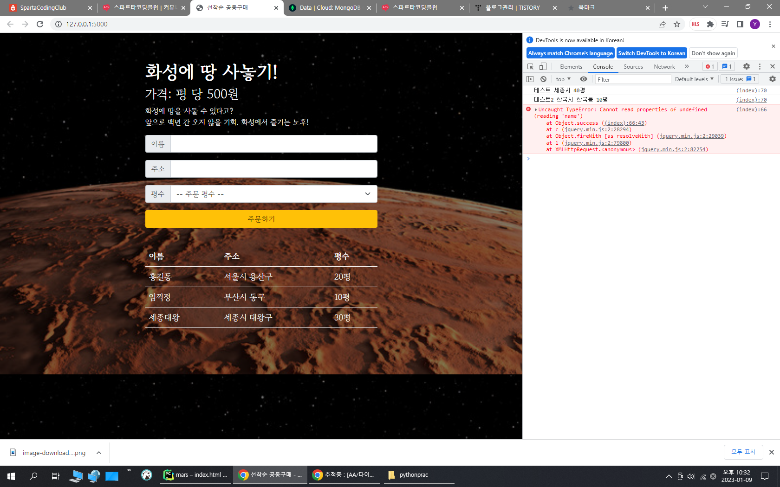The image size is (780, 487).
Task: Expand the Uncaught TypeError stack triangle
Action: pos(536,110)
